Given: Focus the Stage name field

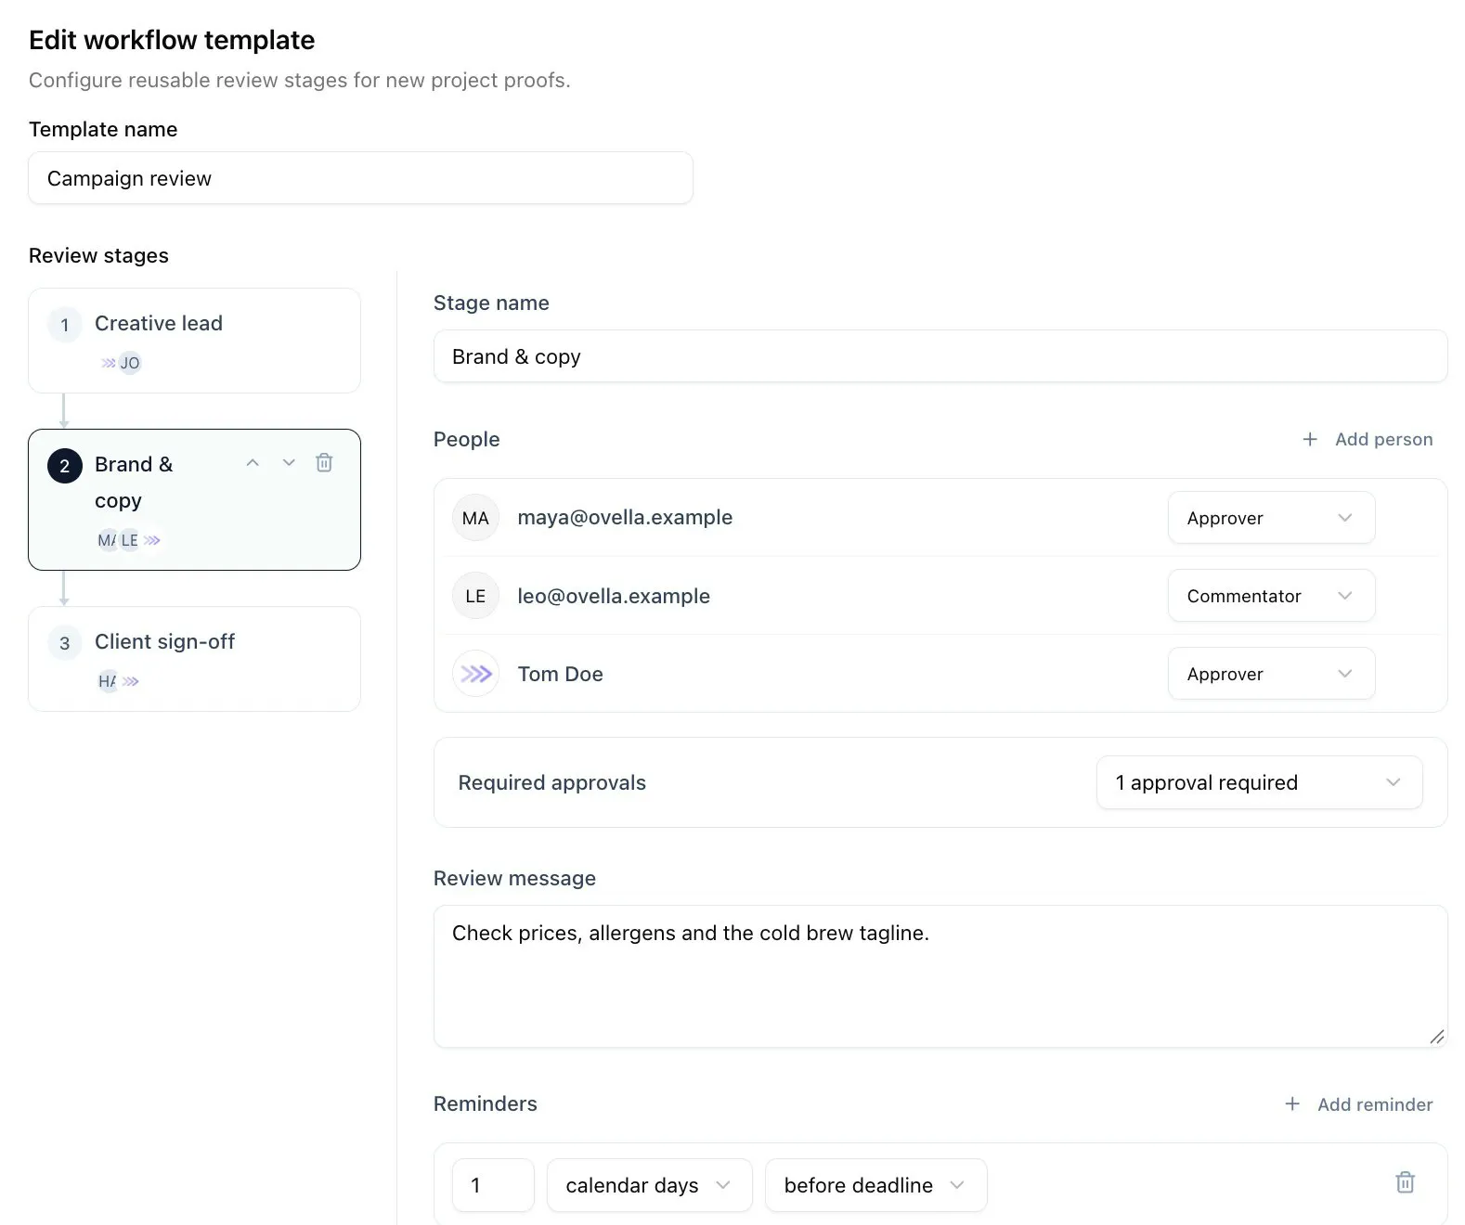Looking at the screenshot, I should pyautogui.click(x=940, y=356).
